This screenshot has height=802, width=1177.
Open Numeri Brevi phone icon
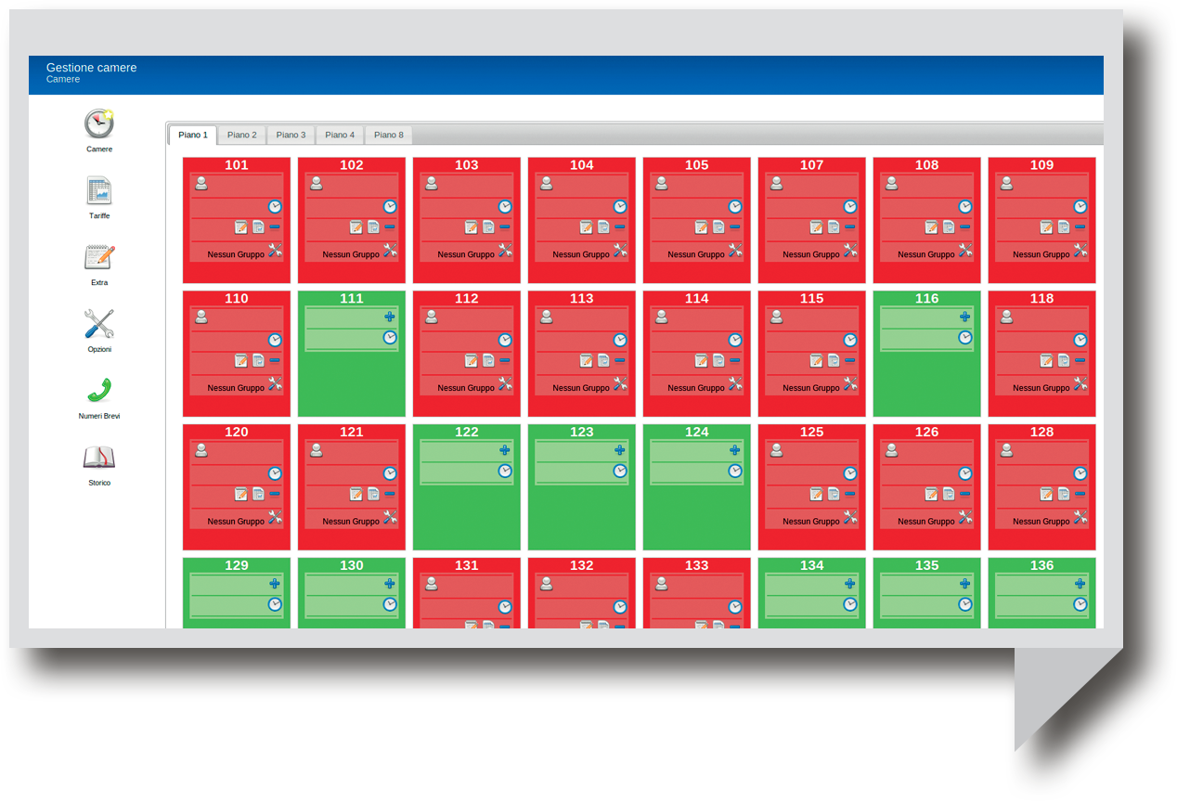click(x=99, y=391)
